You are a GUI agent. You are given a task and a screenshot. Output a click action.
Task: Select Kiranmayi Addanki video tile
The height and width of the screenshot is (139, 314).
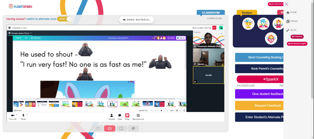(x=208, y=39)
